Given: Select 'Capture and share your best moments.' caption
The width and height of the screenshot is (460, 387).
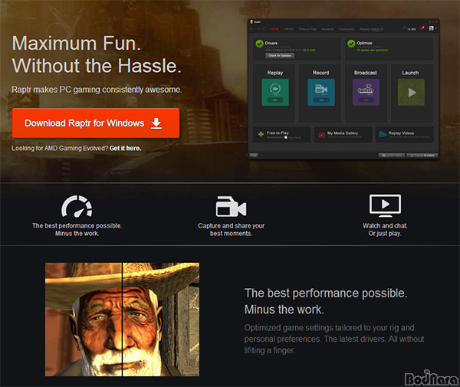Looking at the screenshot, I should 232,230.
